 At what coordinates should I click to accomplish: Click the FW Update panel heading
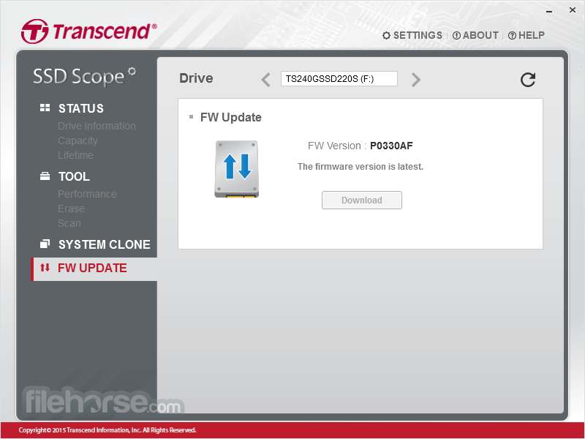point(230,117)
